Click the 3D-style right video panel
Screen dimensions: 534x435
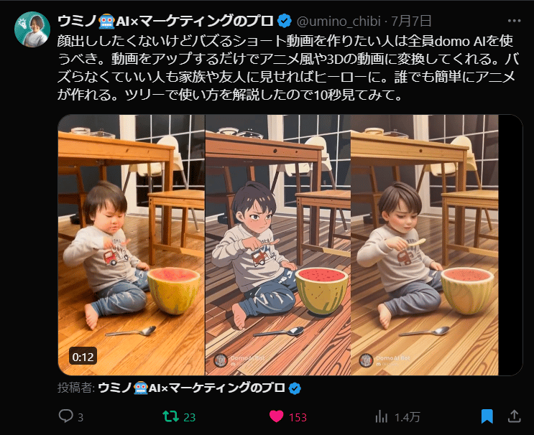pos(424,245)
